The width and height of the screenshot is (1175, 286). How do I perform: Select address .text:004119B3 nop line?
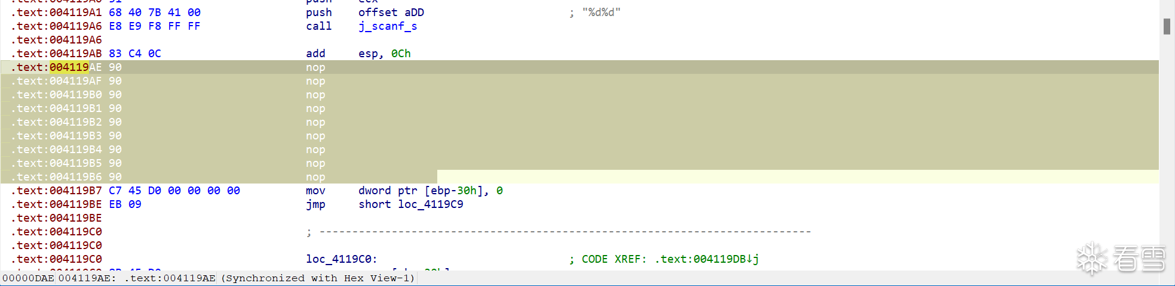coord(579,136)
